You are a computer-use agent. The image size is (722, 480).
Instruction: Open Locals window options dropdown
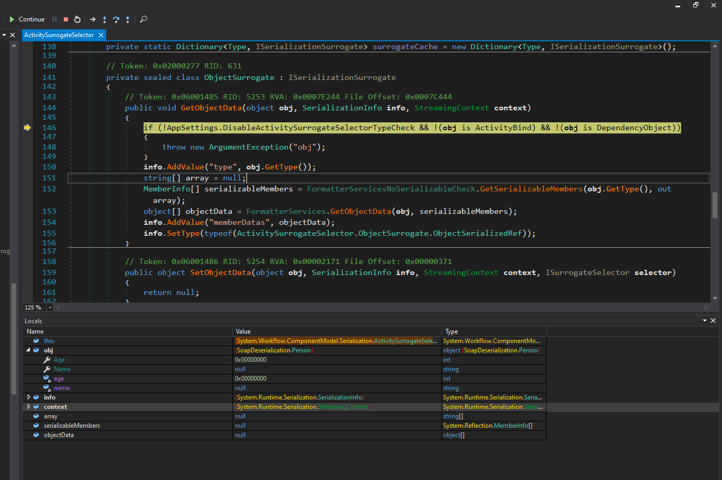coord(705,321)
